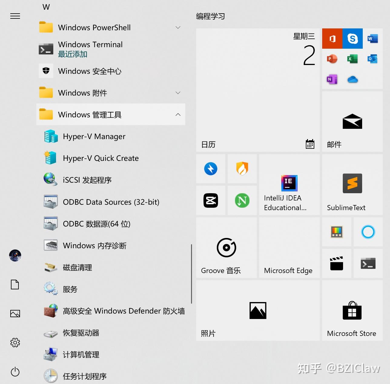Open 任务计划程序 task scheduler
Image resolution: width=390 pixels, height=384 pixels.
pos(111,376)
